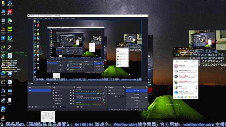Open the GeForce Experience desktop icon

3,48
